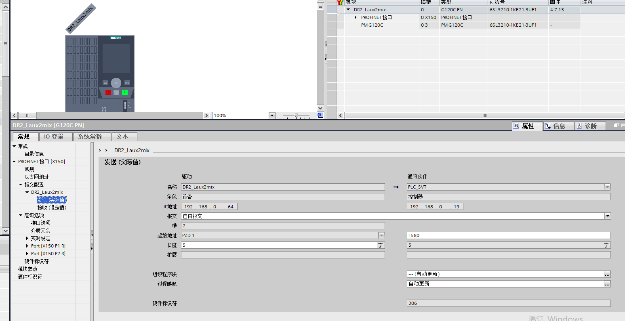Click the browse button for 组织程序块
This screenshot has height=321, width=625.
click(607, 274)
